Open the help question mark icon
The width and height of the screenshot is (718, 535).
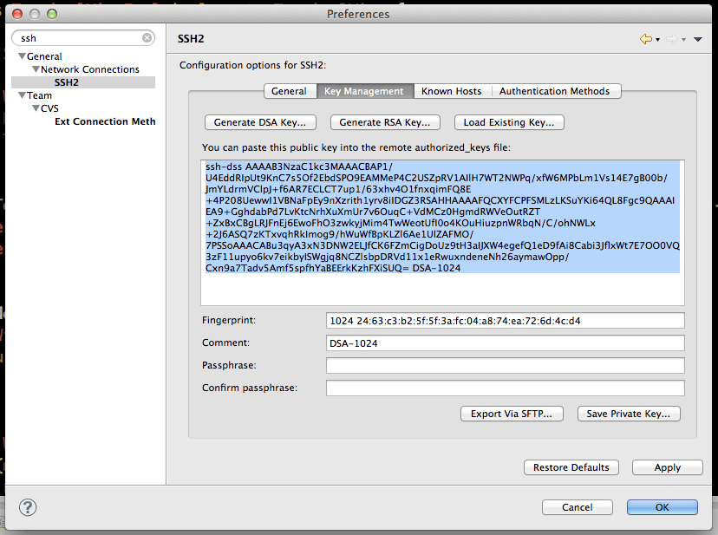pyautogui.click(x=27, y=507)
